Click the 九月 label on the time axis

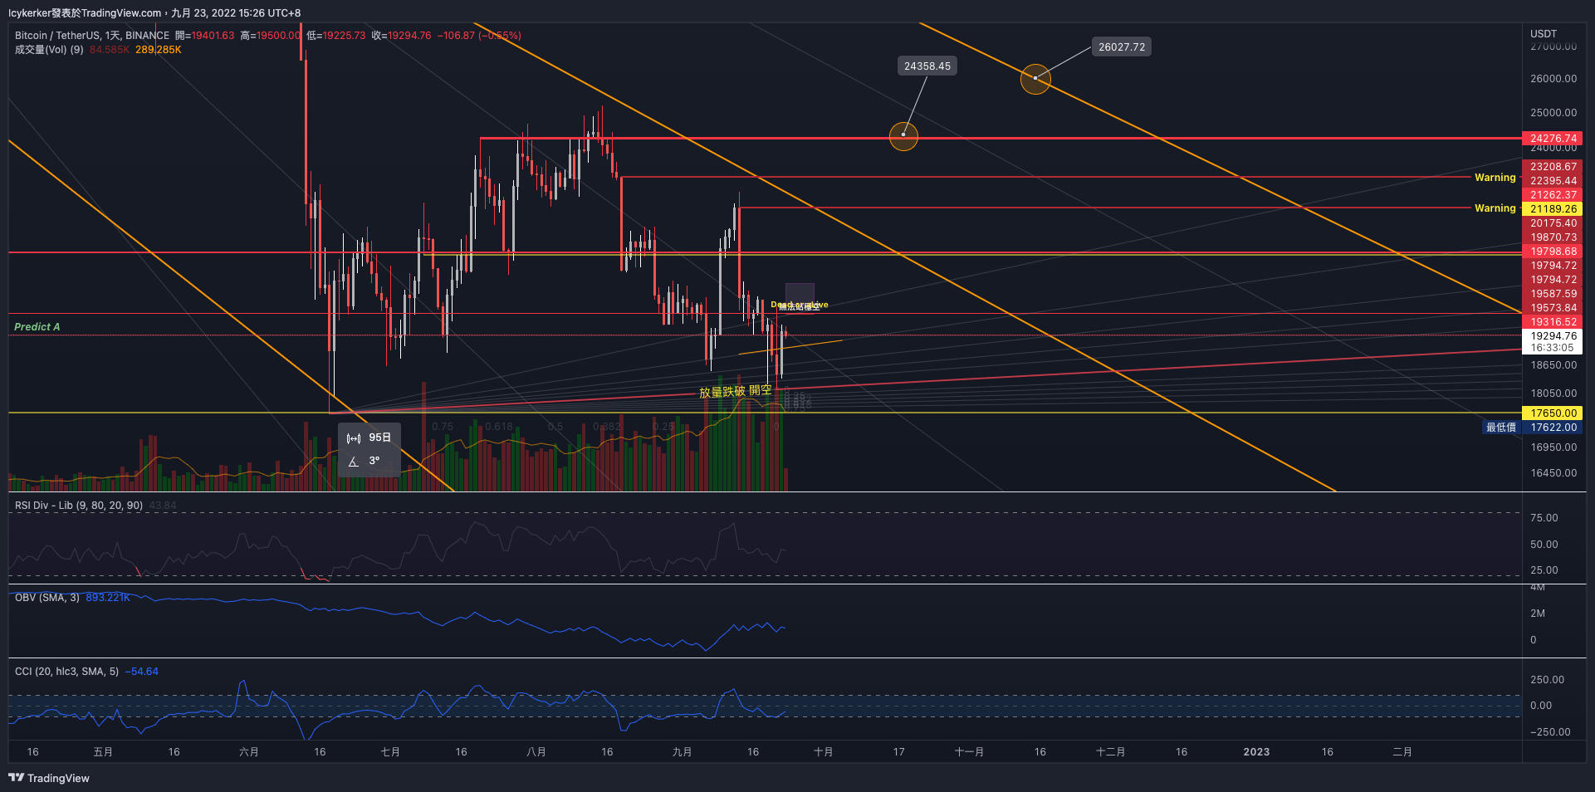tap(682, 752)
